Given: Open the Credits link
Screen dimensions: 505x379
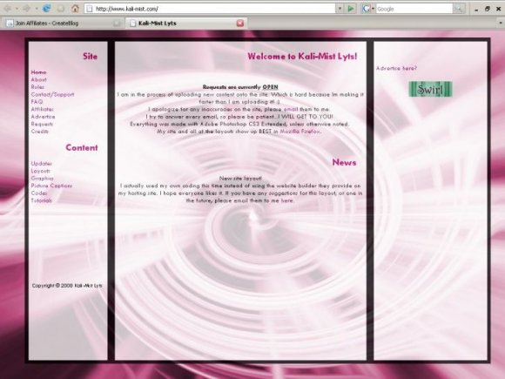Looking at the screenshot, I should tap(39, 132).
